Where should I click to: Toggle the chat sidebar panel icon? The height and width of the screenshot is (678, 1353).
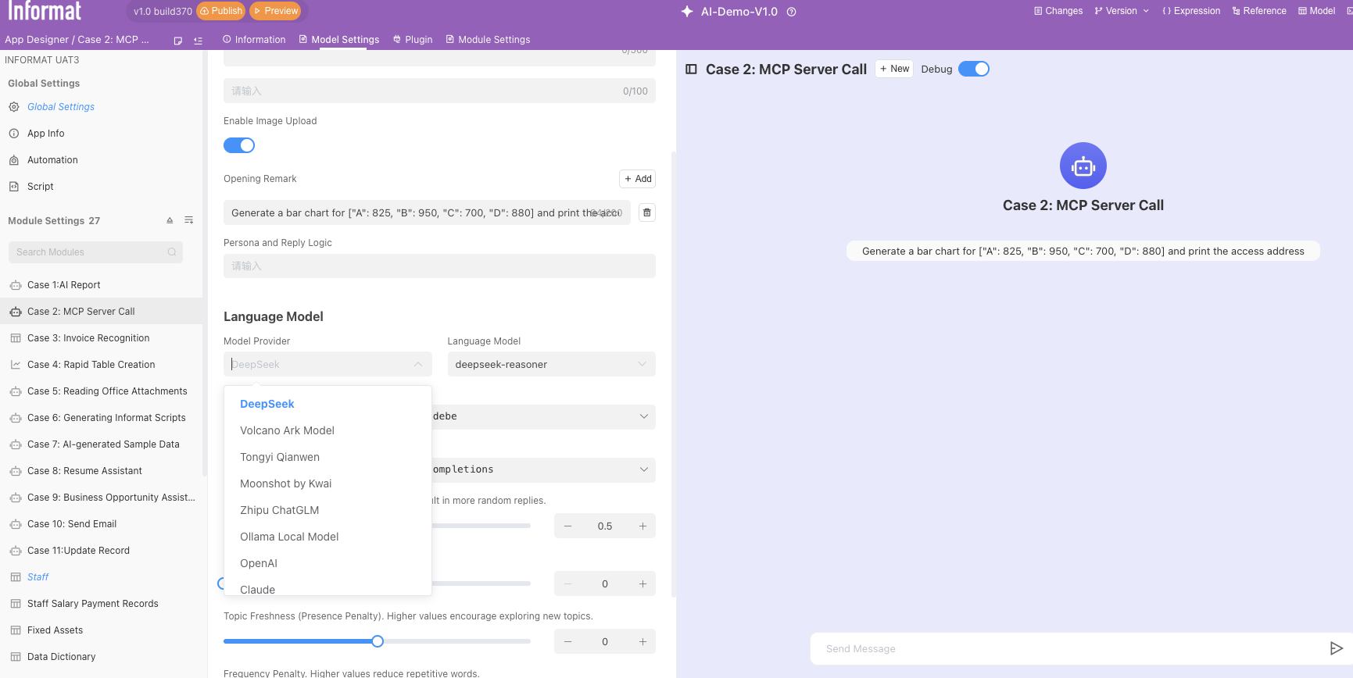(691, 70)
